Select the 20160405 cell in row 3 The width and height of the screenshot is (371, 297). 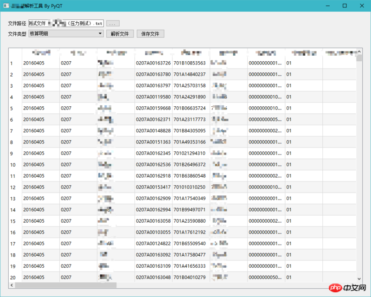[41, 85]
